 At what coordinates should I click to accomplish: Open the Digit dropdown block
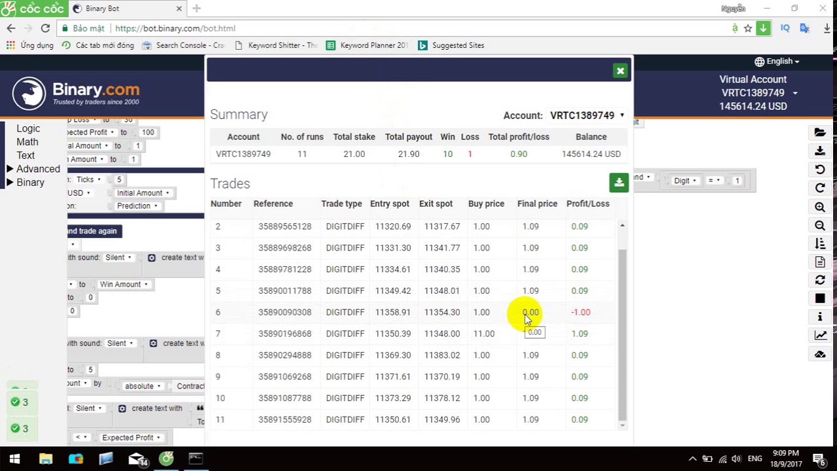[x=685, y=181]
